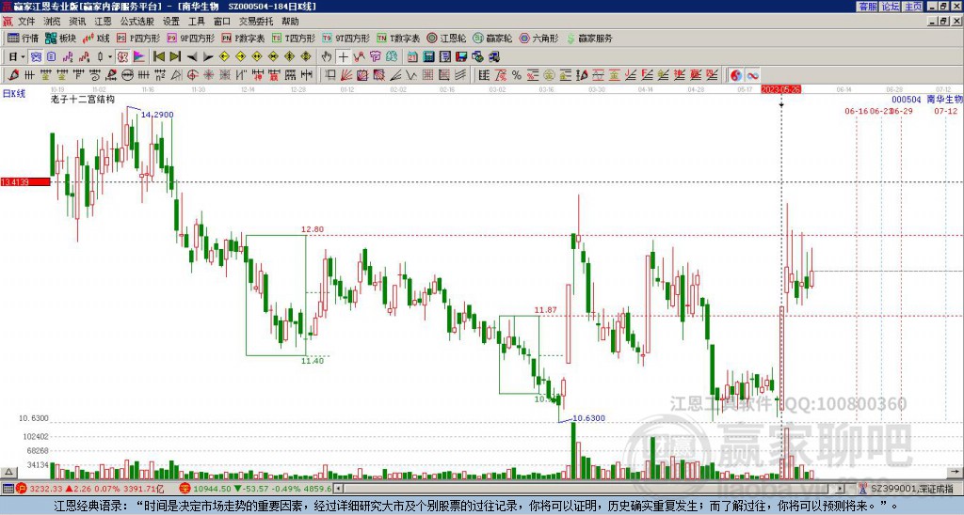The height and width of the screenshot is (515, 964).
Task: Open the 工具 menu
Action: coord(197,22)
